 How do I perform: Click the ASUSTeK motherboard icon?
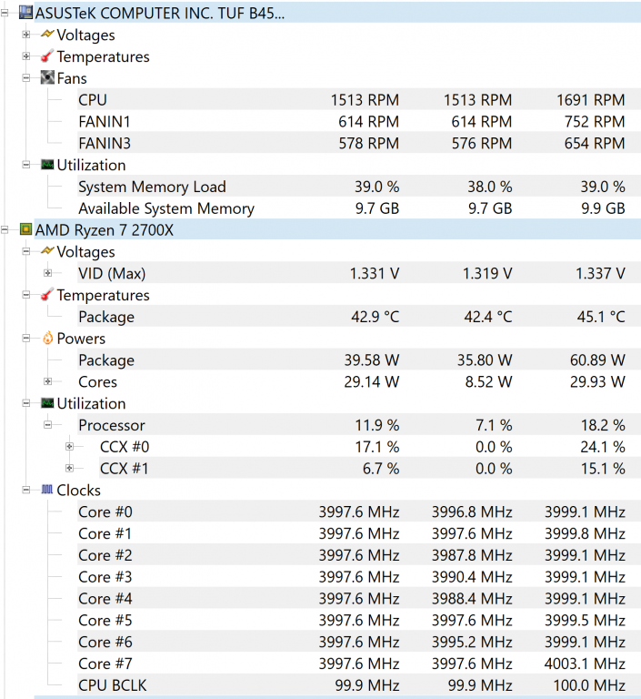pyautogui.click(x=25, y=13)
